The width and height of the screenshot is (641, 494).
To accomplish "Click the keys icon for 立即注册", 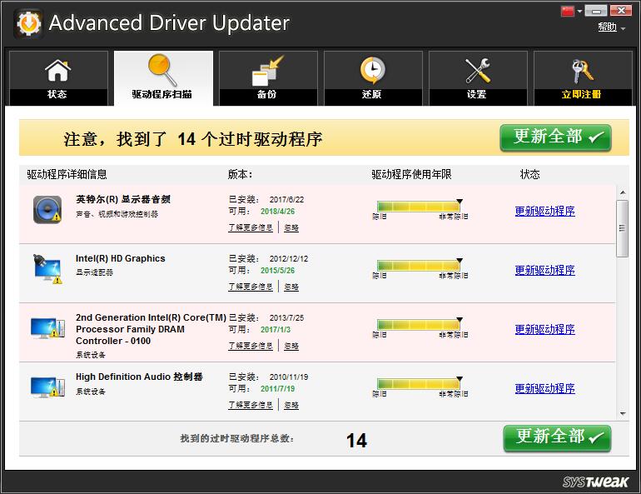I will pos(582,71).
